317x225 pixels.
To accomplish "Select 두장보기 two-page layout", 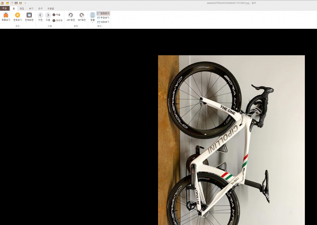I will [x=103, y=18].
